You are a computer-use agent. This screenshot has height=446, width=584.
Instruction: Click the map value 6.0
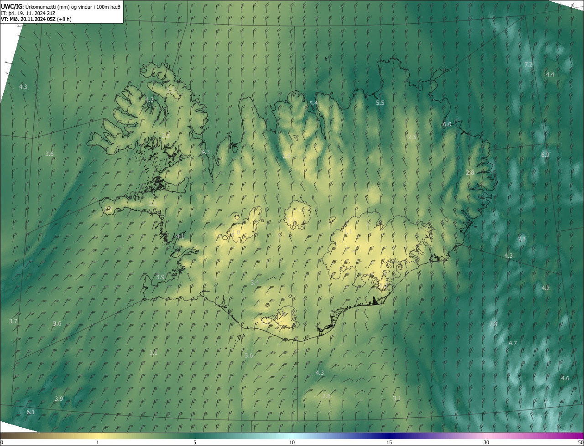tap(447, 124)
